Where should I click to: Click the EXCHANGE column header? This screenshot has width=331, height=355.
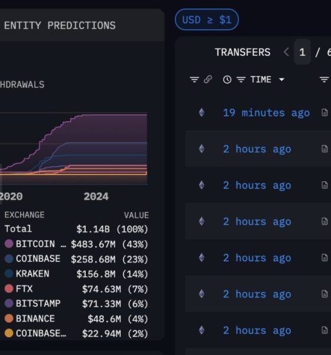coord(24,215)
